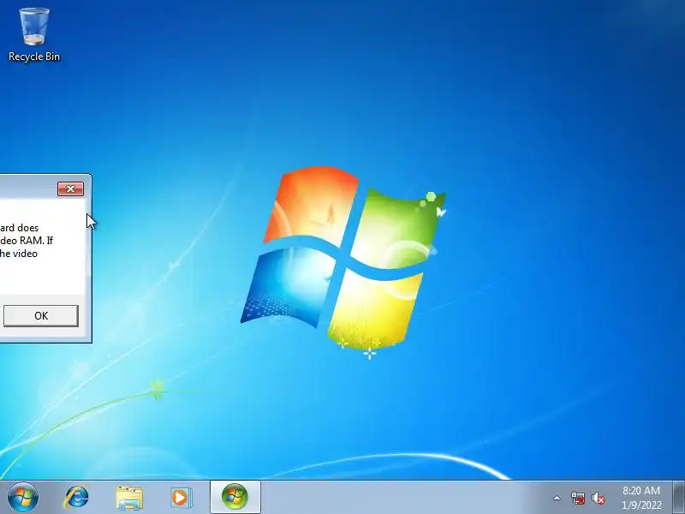This screenshot has width=685, height=514.
Task: Open the Windows Start menu orb
Action: [23, 498]
